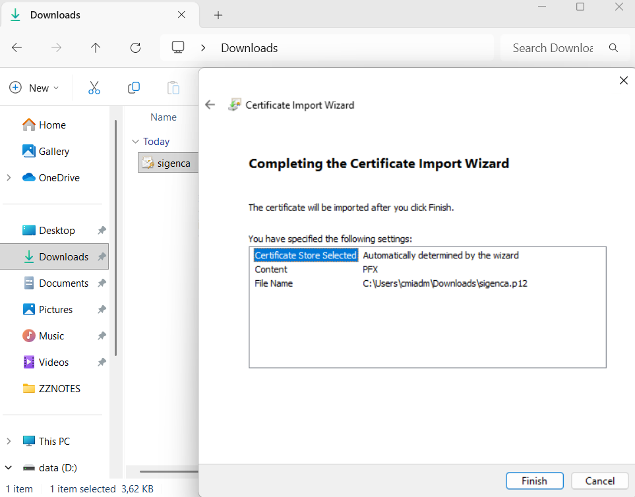Open a new Explorer tab
Viewport: 635px width, 497px height.
click(x=218, y=15)
